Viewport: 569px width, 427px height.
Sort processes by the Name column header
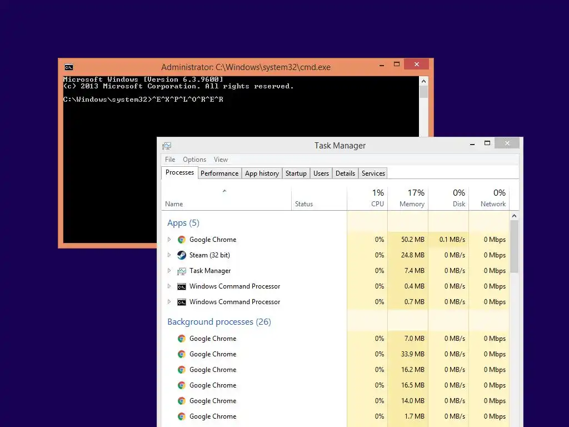click(227, 198)
